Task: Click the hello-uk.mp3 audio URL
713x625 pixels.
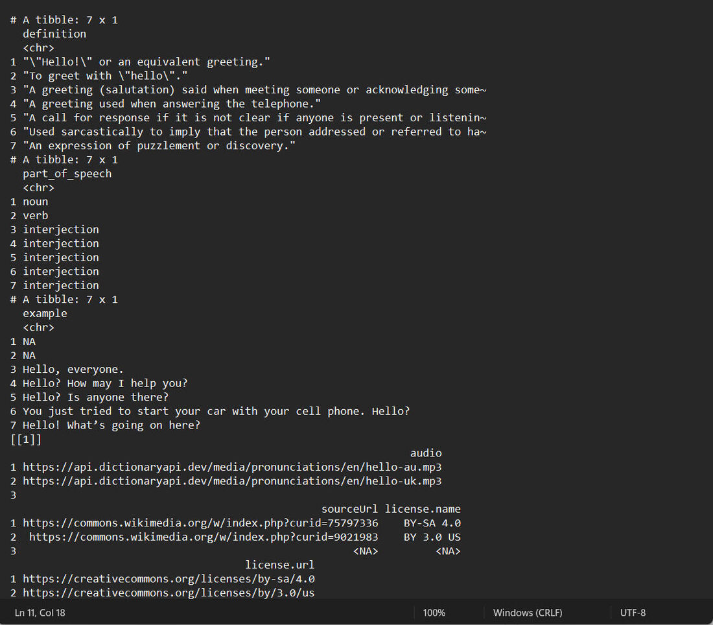Action: (232, 481)
